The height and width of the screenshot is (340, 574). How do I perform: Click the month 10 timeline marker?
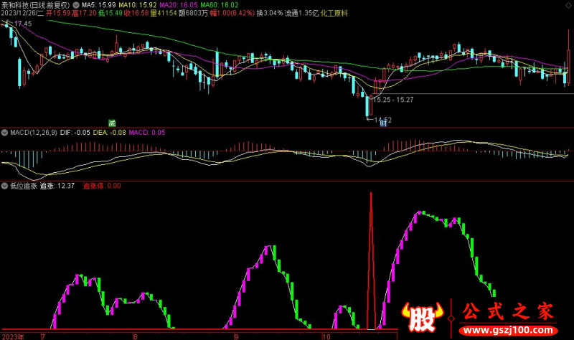pos(326,336)
